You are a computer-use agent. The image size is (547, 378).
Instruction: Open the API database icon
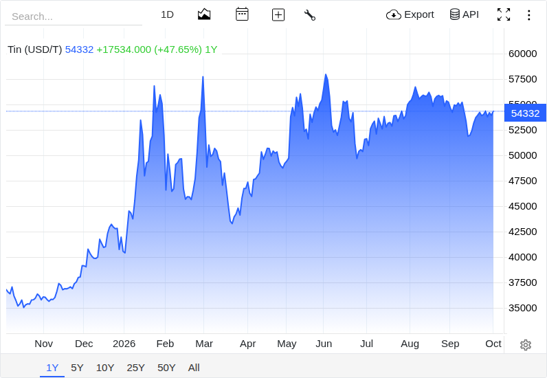click(454, 14)
